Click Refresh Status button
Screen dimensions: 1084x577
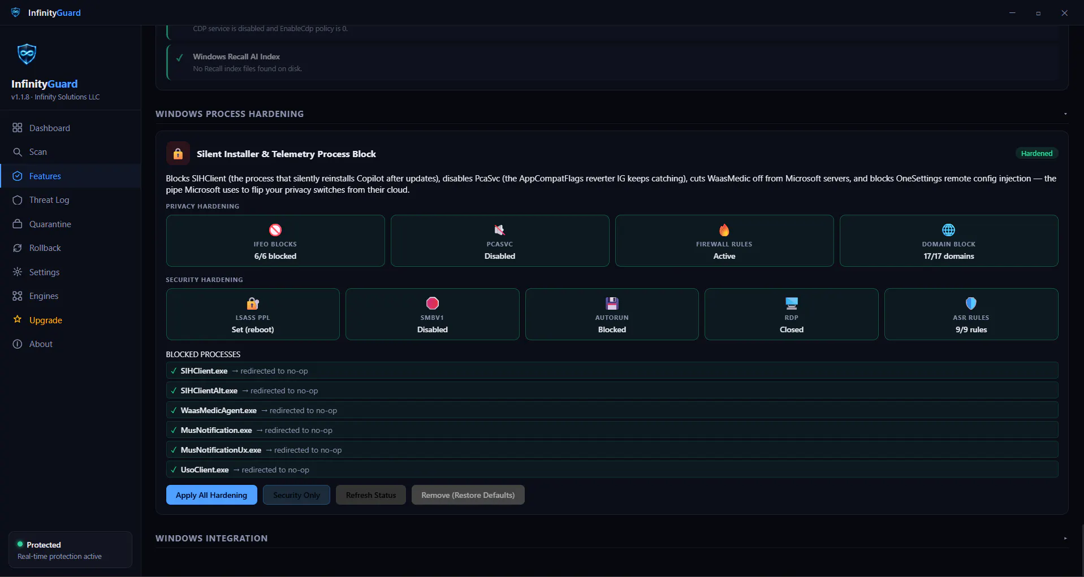pyautogui.click(x=371, y=495)
